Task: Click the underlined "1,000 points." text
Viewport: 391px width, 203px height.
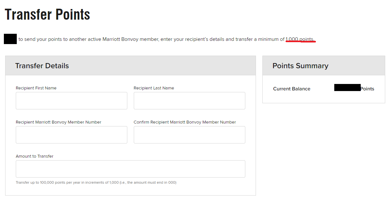Action: tap(300, 39)
